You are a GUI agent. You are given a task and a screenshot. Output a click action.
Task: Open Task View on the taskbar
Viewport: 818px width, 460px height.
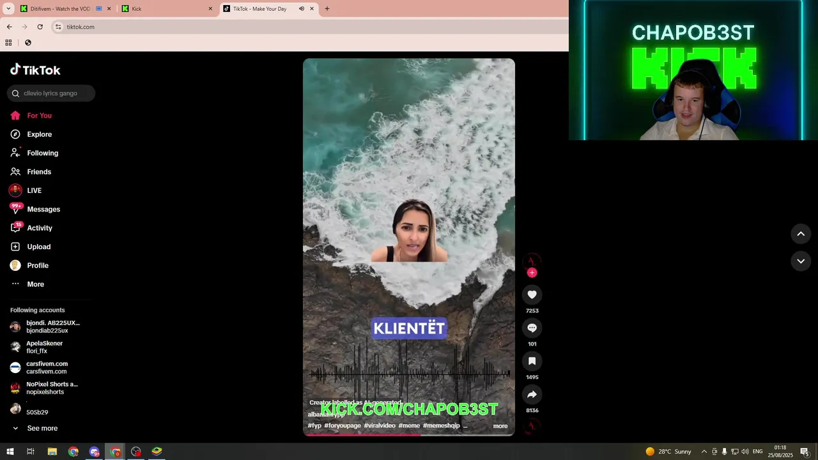pyautogui.click(x=30, y=452)
